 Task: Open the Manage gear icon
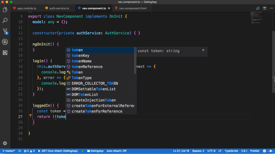tap(5, 143)
